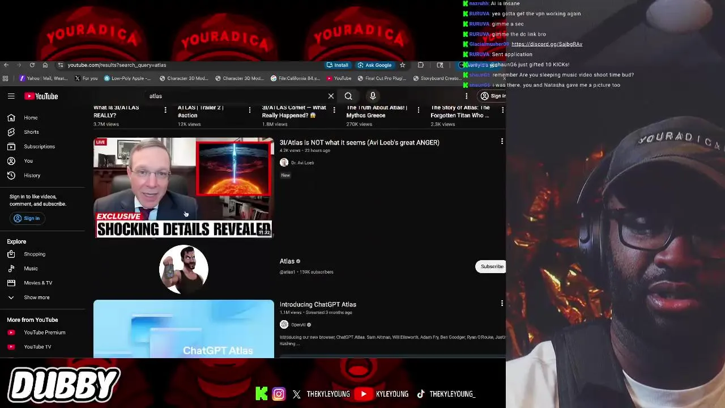This screenshot has width=725, height=408.
Task: Click Ask Google in the address bar
Action: pyautogui.click(x=375, y=65)
